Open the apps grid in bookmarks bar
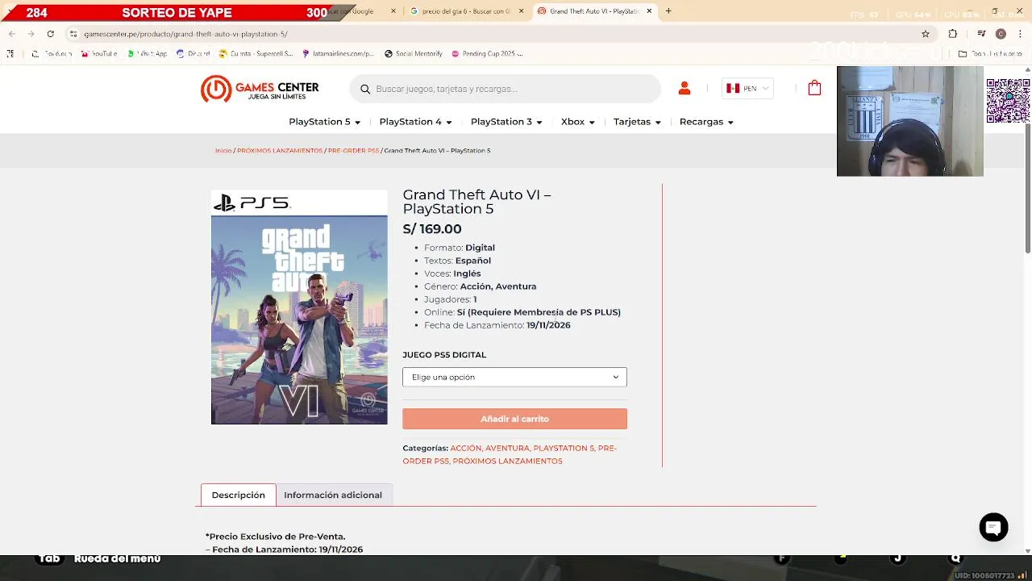The width and height of the screenshot is (1032, 581). [10, 53]
